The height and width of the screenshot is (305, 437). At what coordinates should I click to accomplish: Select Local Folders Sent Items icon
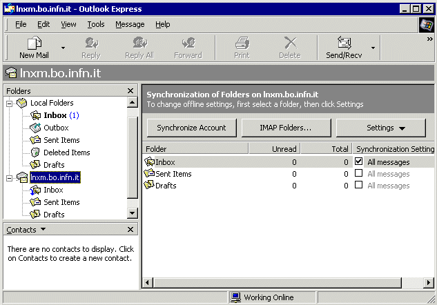35,140
